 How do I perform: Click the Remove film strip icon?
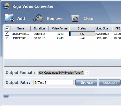tap(38, 18)
